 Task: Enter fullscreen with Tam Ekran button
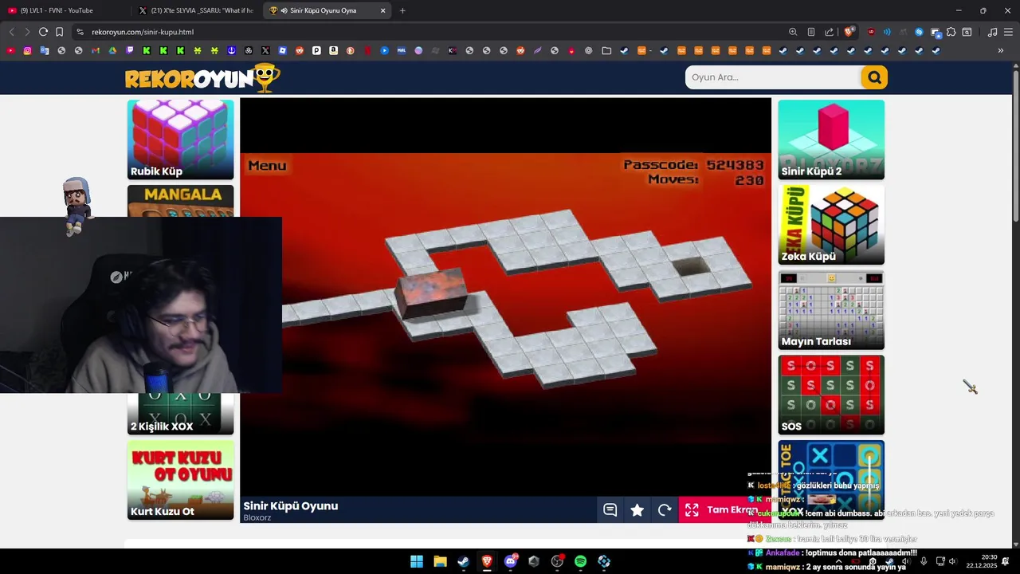pos(724,510)
